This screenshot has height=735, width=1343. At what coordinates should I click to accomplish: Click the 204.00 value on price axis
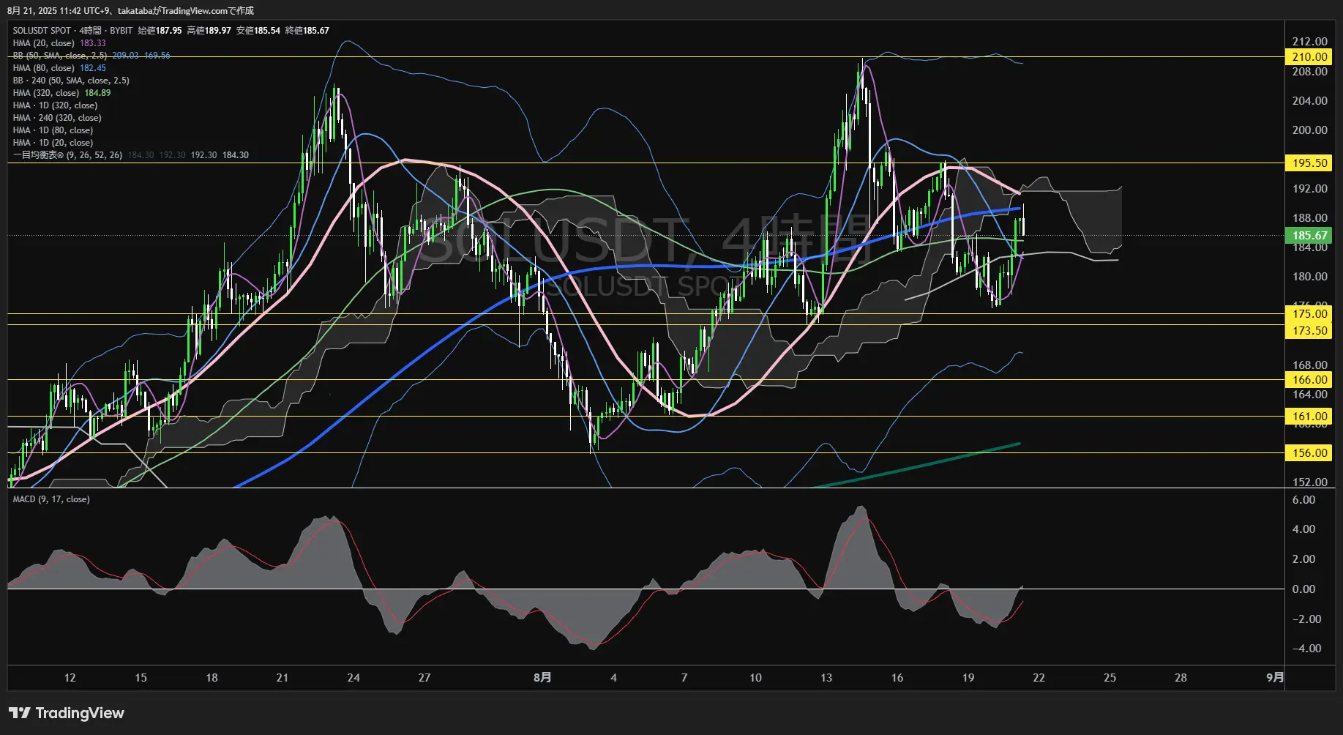point(1309,100)
